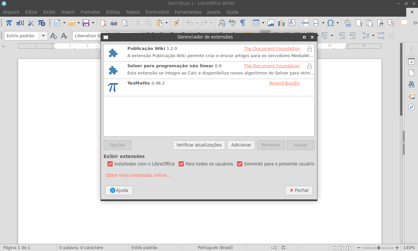Uncheck 'Instaladas com o LibreOffice' checkbox

click(110, 164)
